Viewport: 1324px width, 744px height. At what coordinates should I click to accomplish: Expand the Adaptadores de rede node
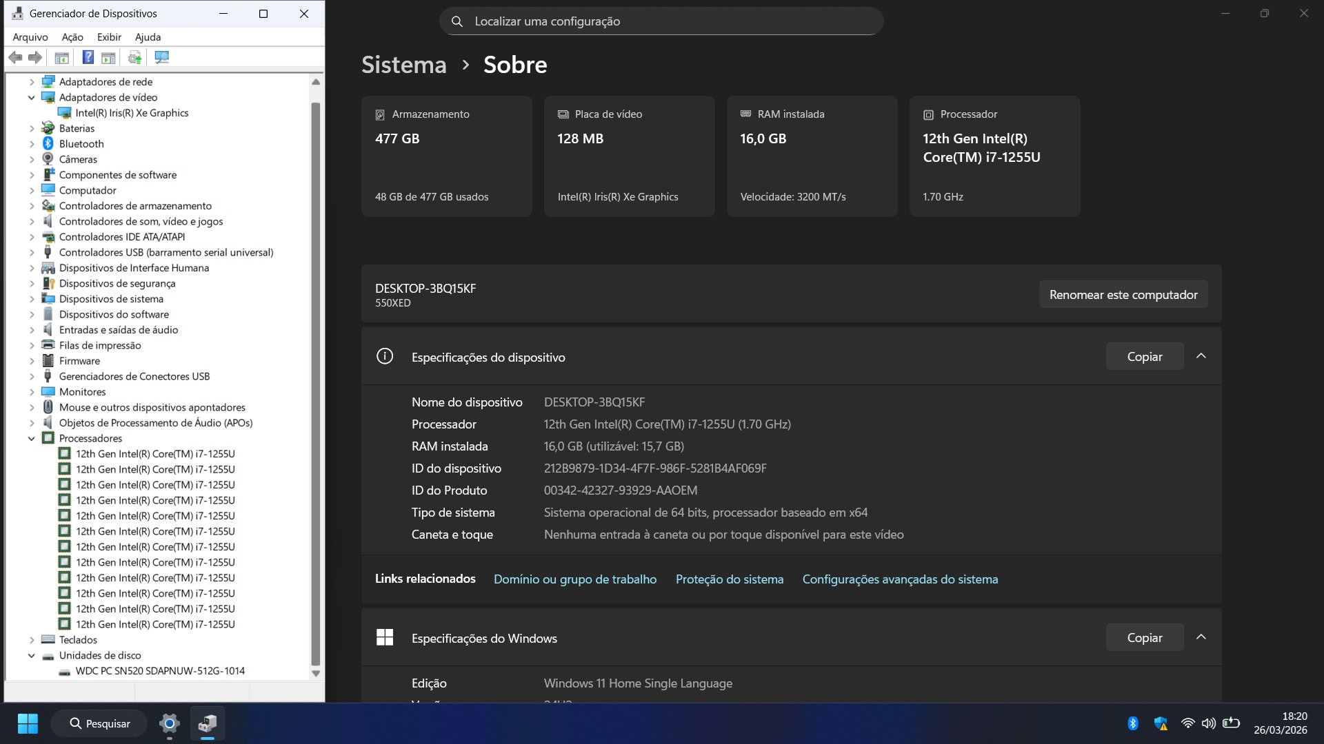tap(31, 82)
